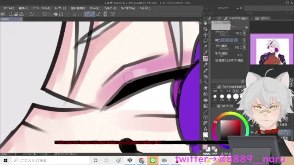Choose brush size preset 1.5
The height and width of the screenshot is (165, 294).
point(236,91)
